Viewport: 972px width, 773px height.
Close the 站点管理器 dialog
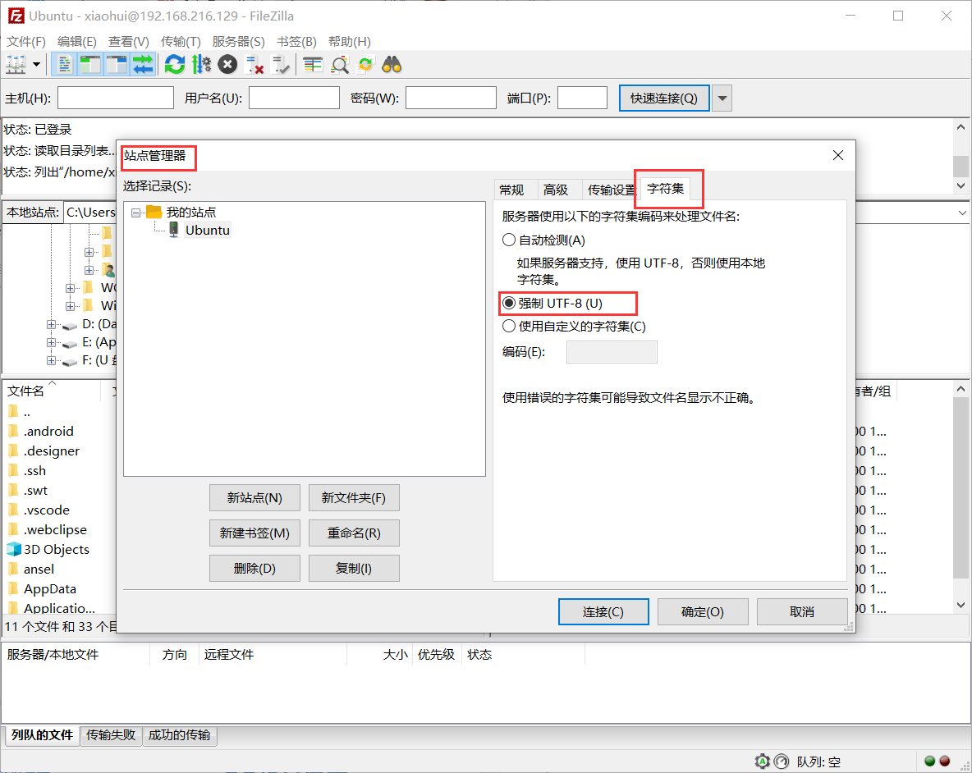838,155
